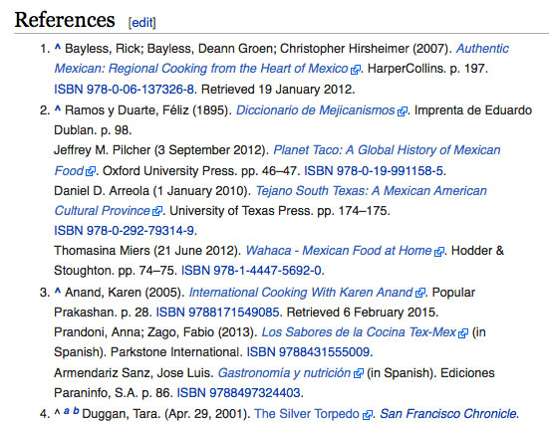Click external link icon after International Cooking With Karen Anand
The image size is (549, 423).
tap(420, 293)
